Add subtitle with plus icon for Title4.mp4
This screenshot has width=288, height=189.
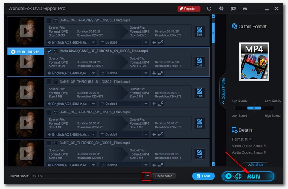pos(154,104)
